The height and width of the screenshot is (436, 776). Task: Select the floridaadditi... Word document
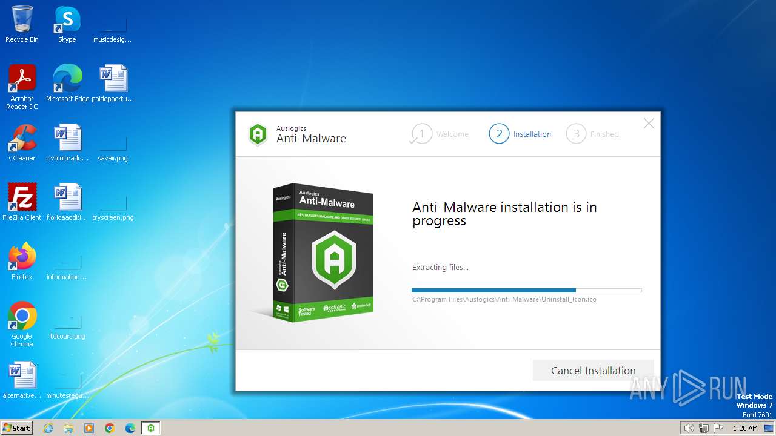click(x=67, y=202)
